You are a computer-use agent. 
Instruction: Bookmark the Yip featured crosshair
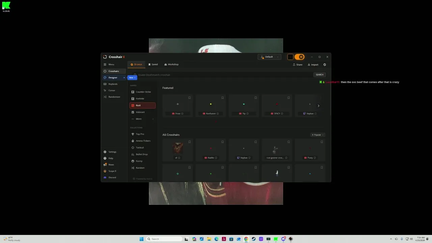255,98
